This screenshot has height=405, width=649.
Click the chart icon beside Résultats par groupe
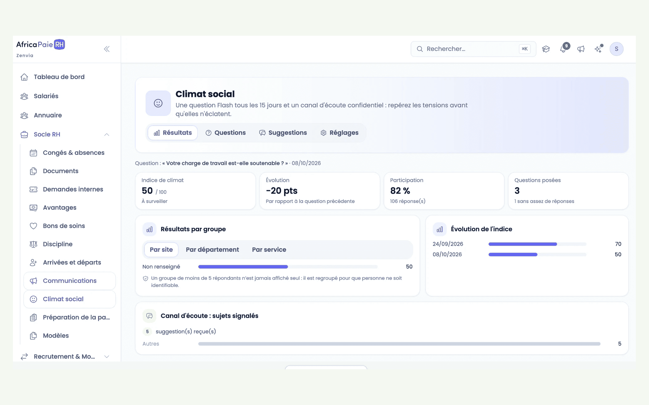click(149, 229)
